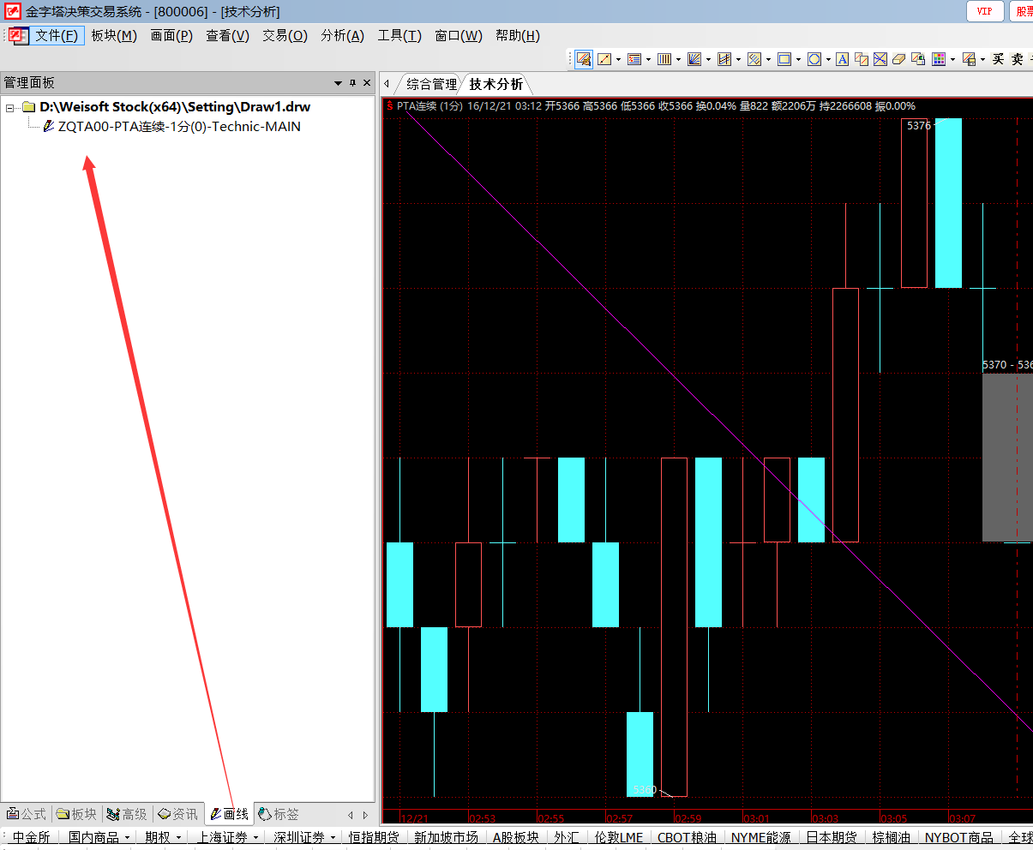
Task: Open the 国内商品 market dropdown
Action: click(99, 837)
